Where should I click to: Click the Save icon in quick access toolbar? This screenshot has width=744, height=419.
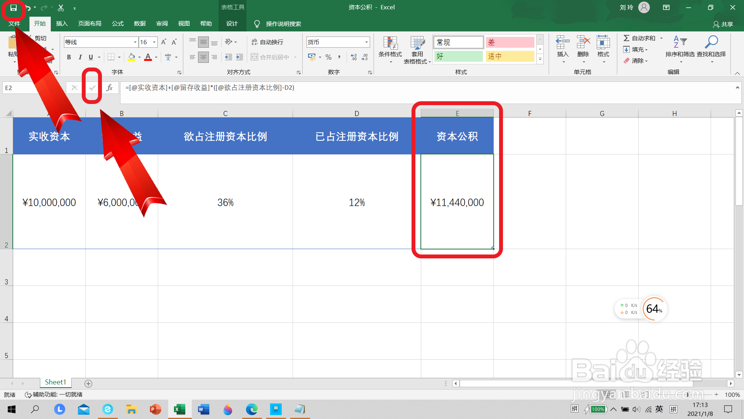click(x=13, y=8)
